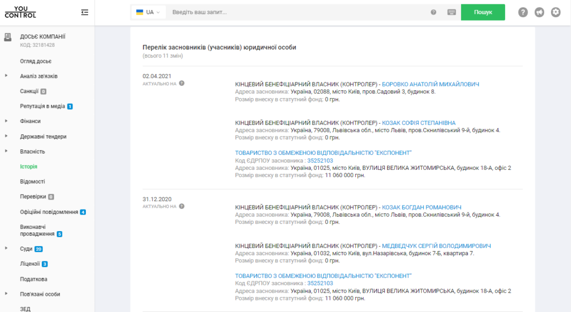This screenshot has height=312, width=571.
Task: Open announcements megaphone icon
Action: coord(539,12)
